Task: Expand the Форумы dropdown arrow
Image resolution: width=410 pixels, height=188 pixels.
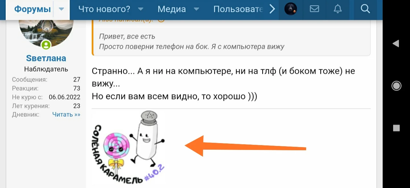Action: (61, 9)
